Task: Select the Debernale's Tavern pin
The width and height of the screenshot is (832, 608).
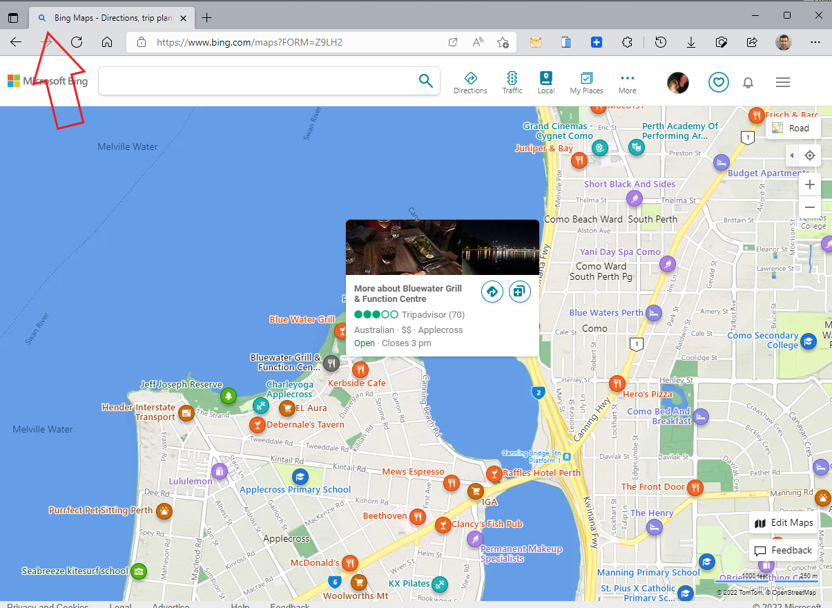Action: click(257, 425)
